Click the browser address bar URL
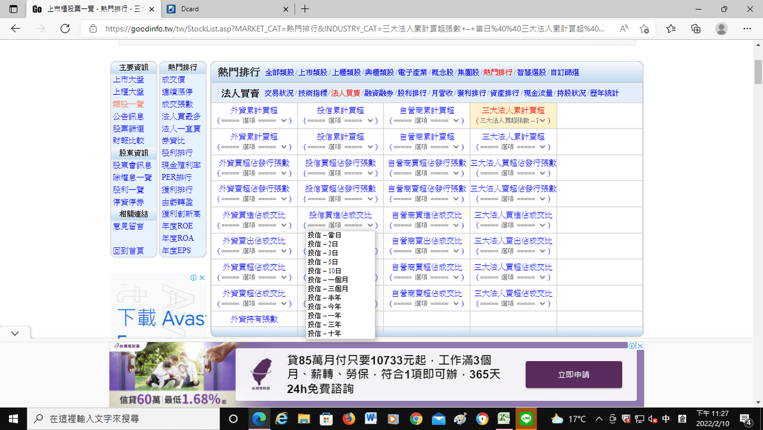Screen dimensions: 763x430 355,29
